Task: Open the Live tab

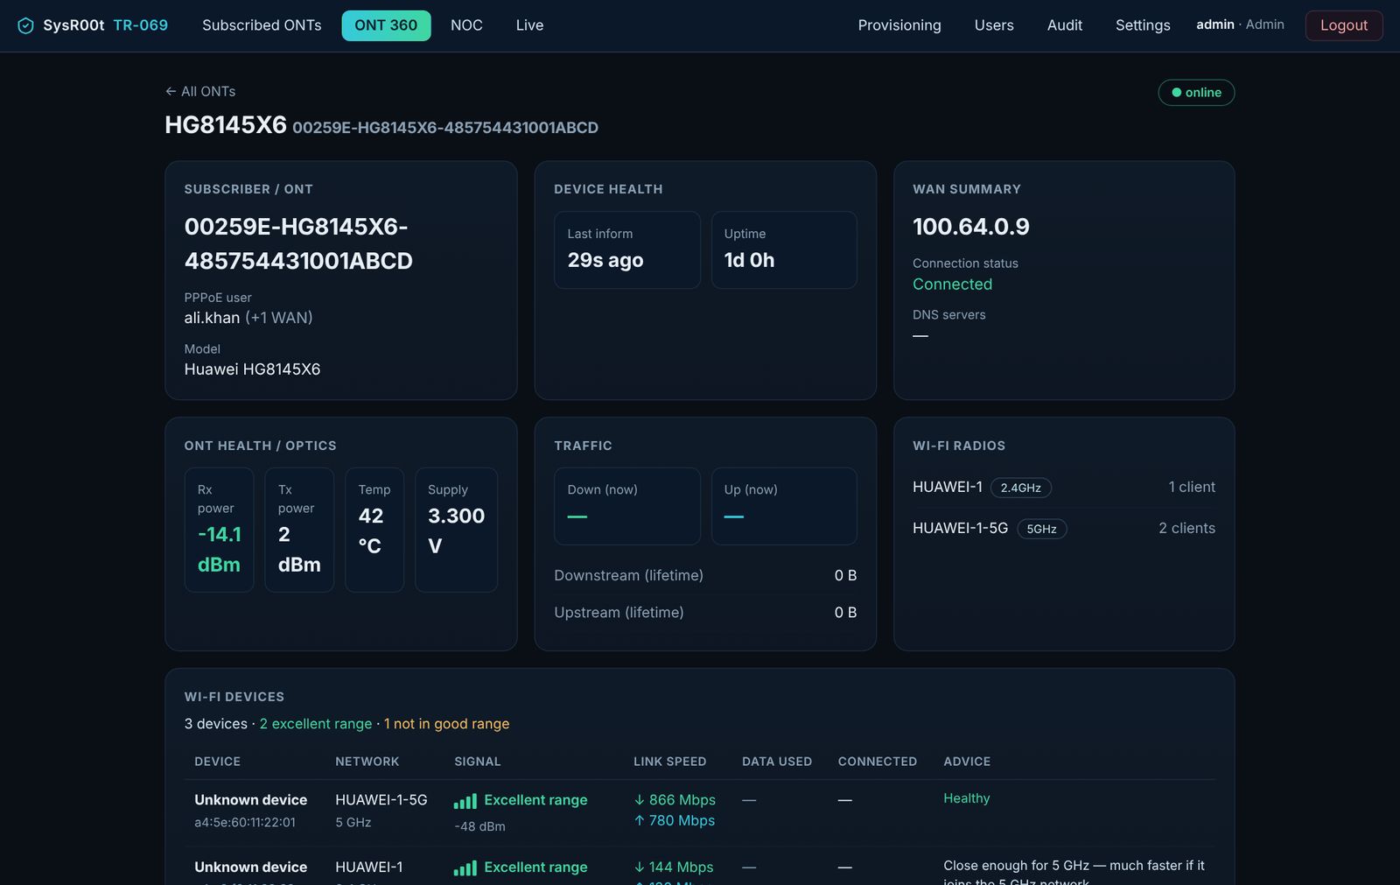Action: click(x=529, y=25)
